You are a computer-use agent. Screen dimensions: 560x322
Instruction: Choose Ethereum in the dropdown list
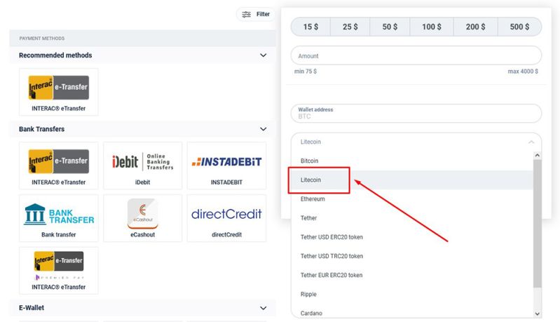313,199
